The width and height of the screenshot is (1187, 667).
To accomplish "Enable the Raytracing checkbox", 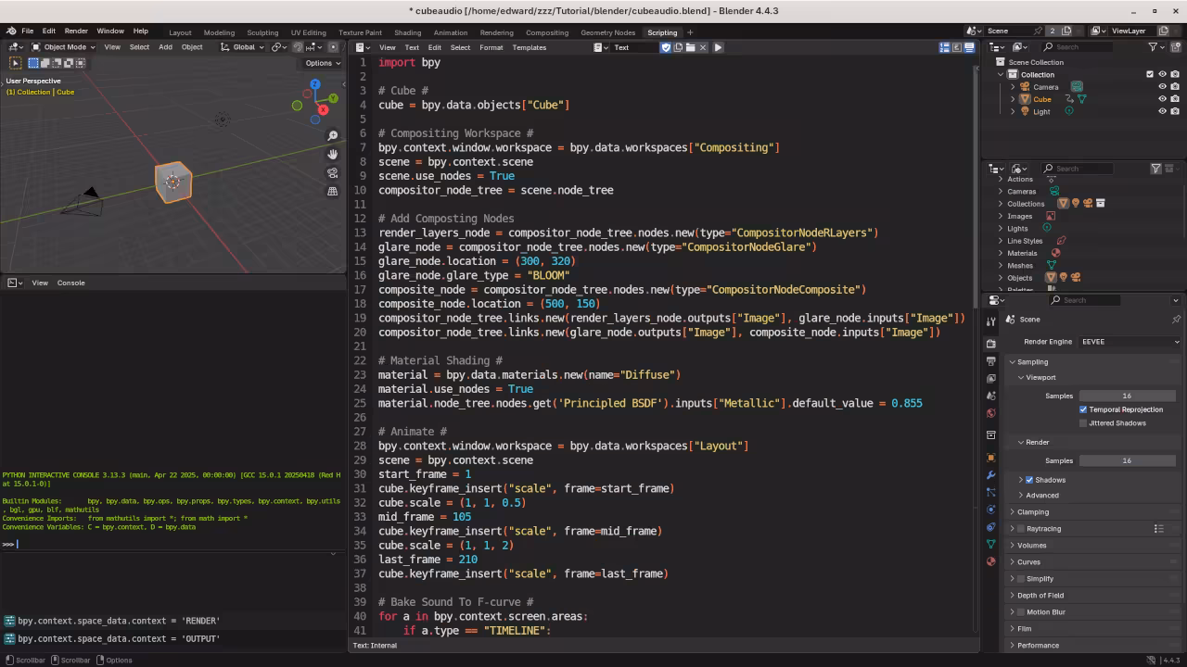I will tap(1021, 529).
